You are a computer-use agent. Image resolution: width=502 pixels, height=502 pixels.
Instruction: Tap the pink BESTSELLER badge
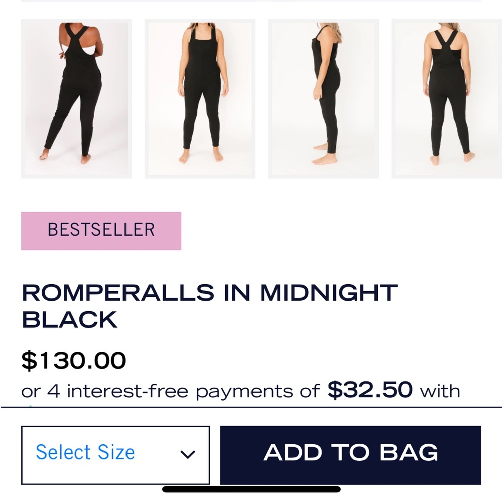click(101, 231)
